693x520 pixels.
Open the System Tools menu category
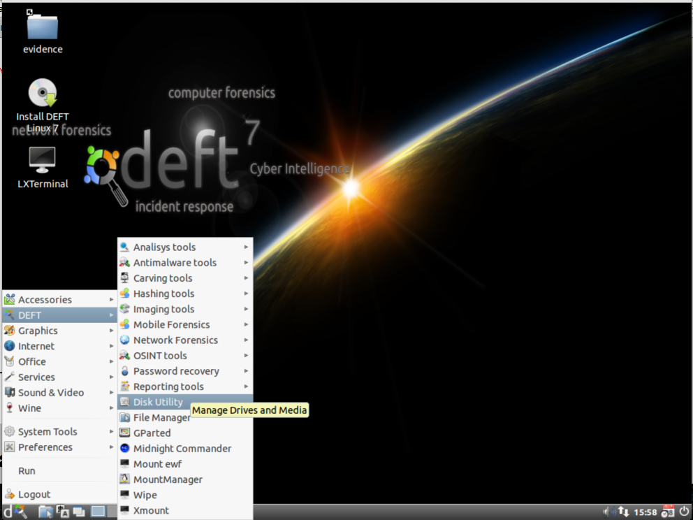pos(59,431)
